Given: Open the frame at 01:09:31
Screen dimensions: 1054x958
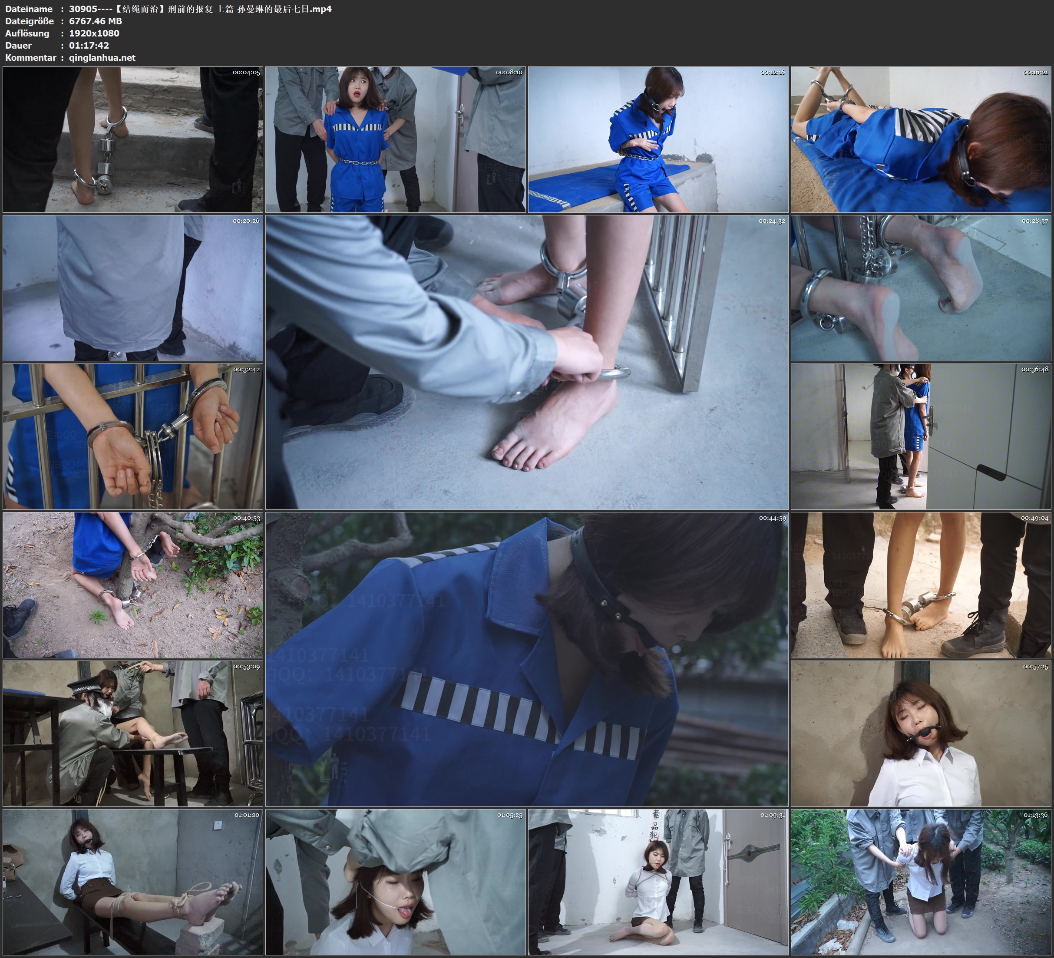Looking at the screenshot, I should pyautogui.click(x=658, y=882).
